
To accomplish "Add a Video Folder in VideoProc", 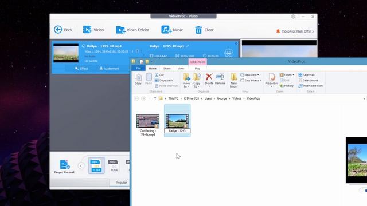I will click(x=132, y=30).
